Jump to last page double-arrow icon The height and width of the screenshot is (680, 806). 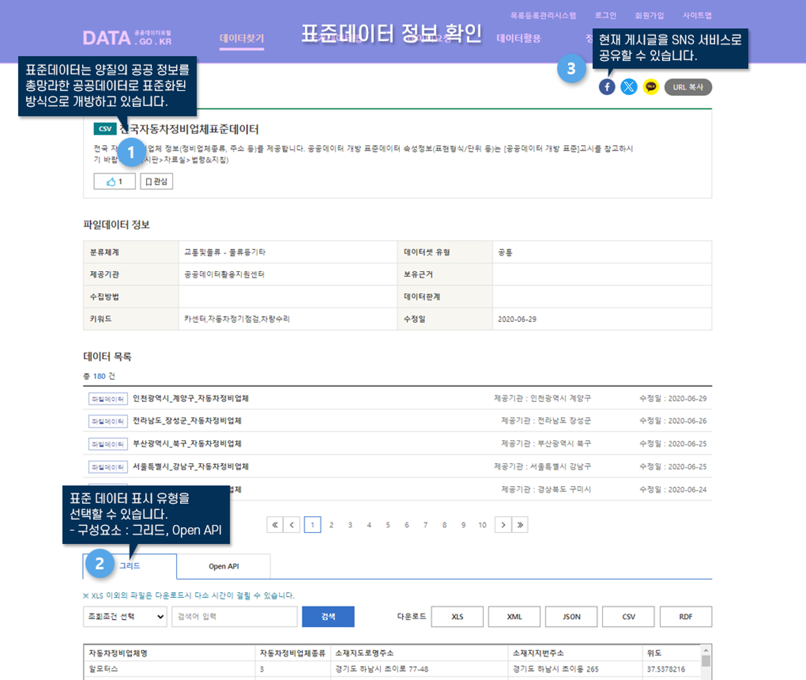(520, 525)
